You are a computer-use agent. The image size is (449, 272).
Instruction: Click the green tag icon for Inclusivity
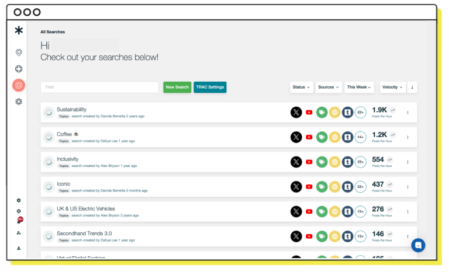(x=322, y=162)
